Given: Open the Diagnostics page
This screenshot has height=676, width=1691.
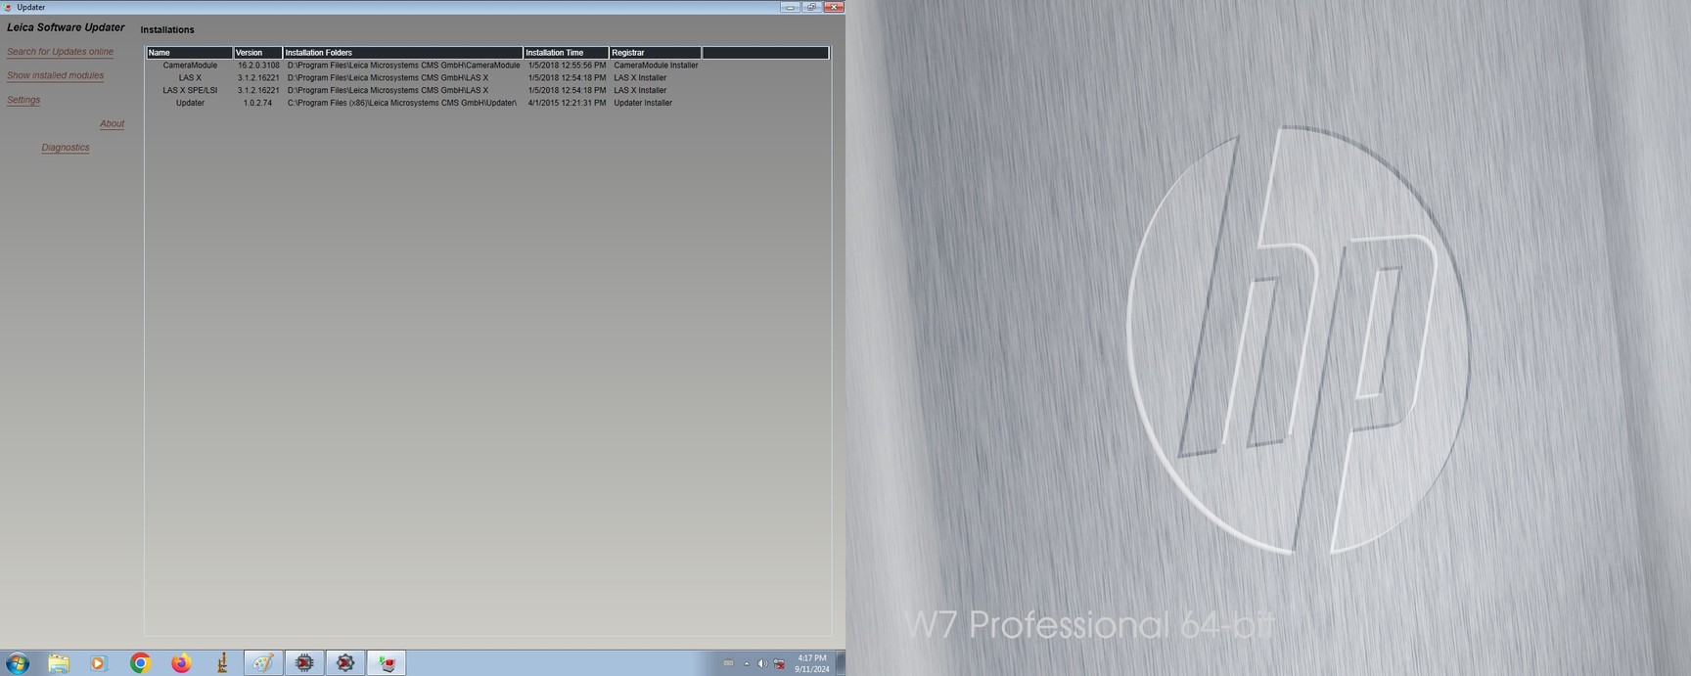Looking at the screenshot, I should point(66,148).
